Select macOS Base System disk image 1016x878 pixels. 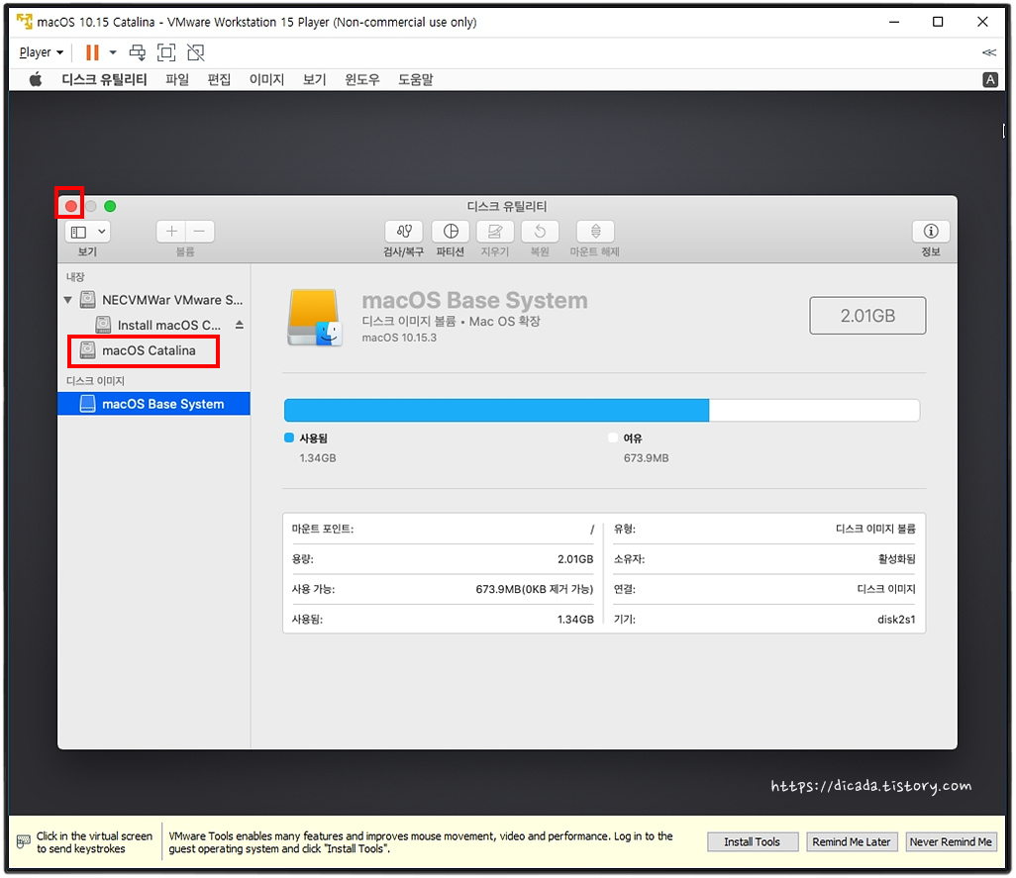[154, 404]
